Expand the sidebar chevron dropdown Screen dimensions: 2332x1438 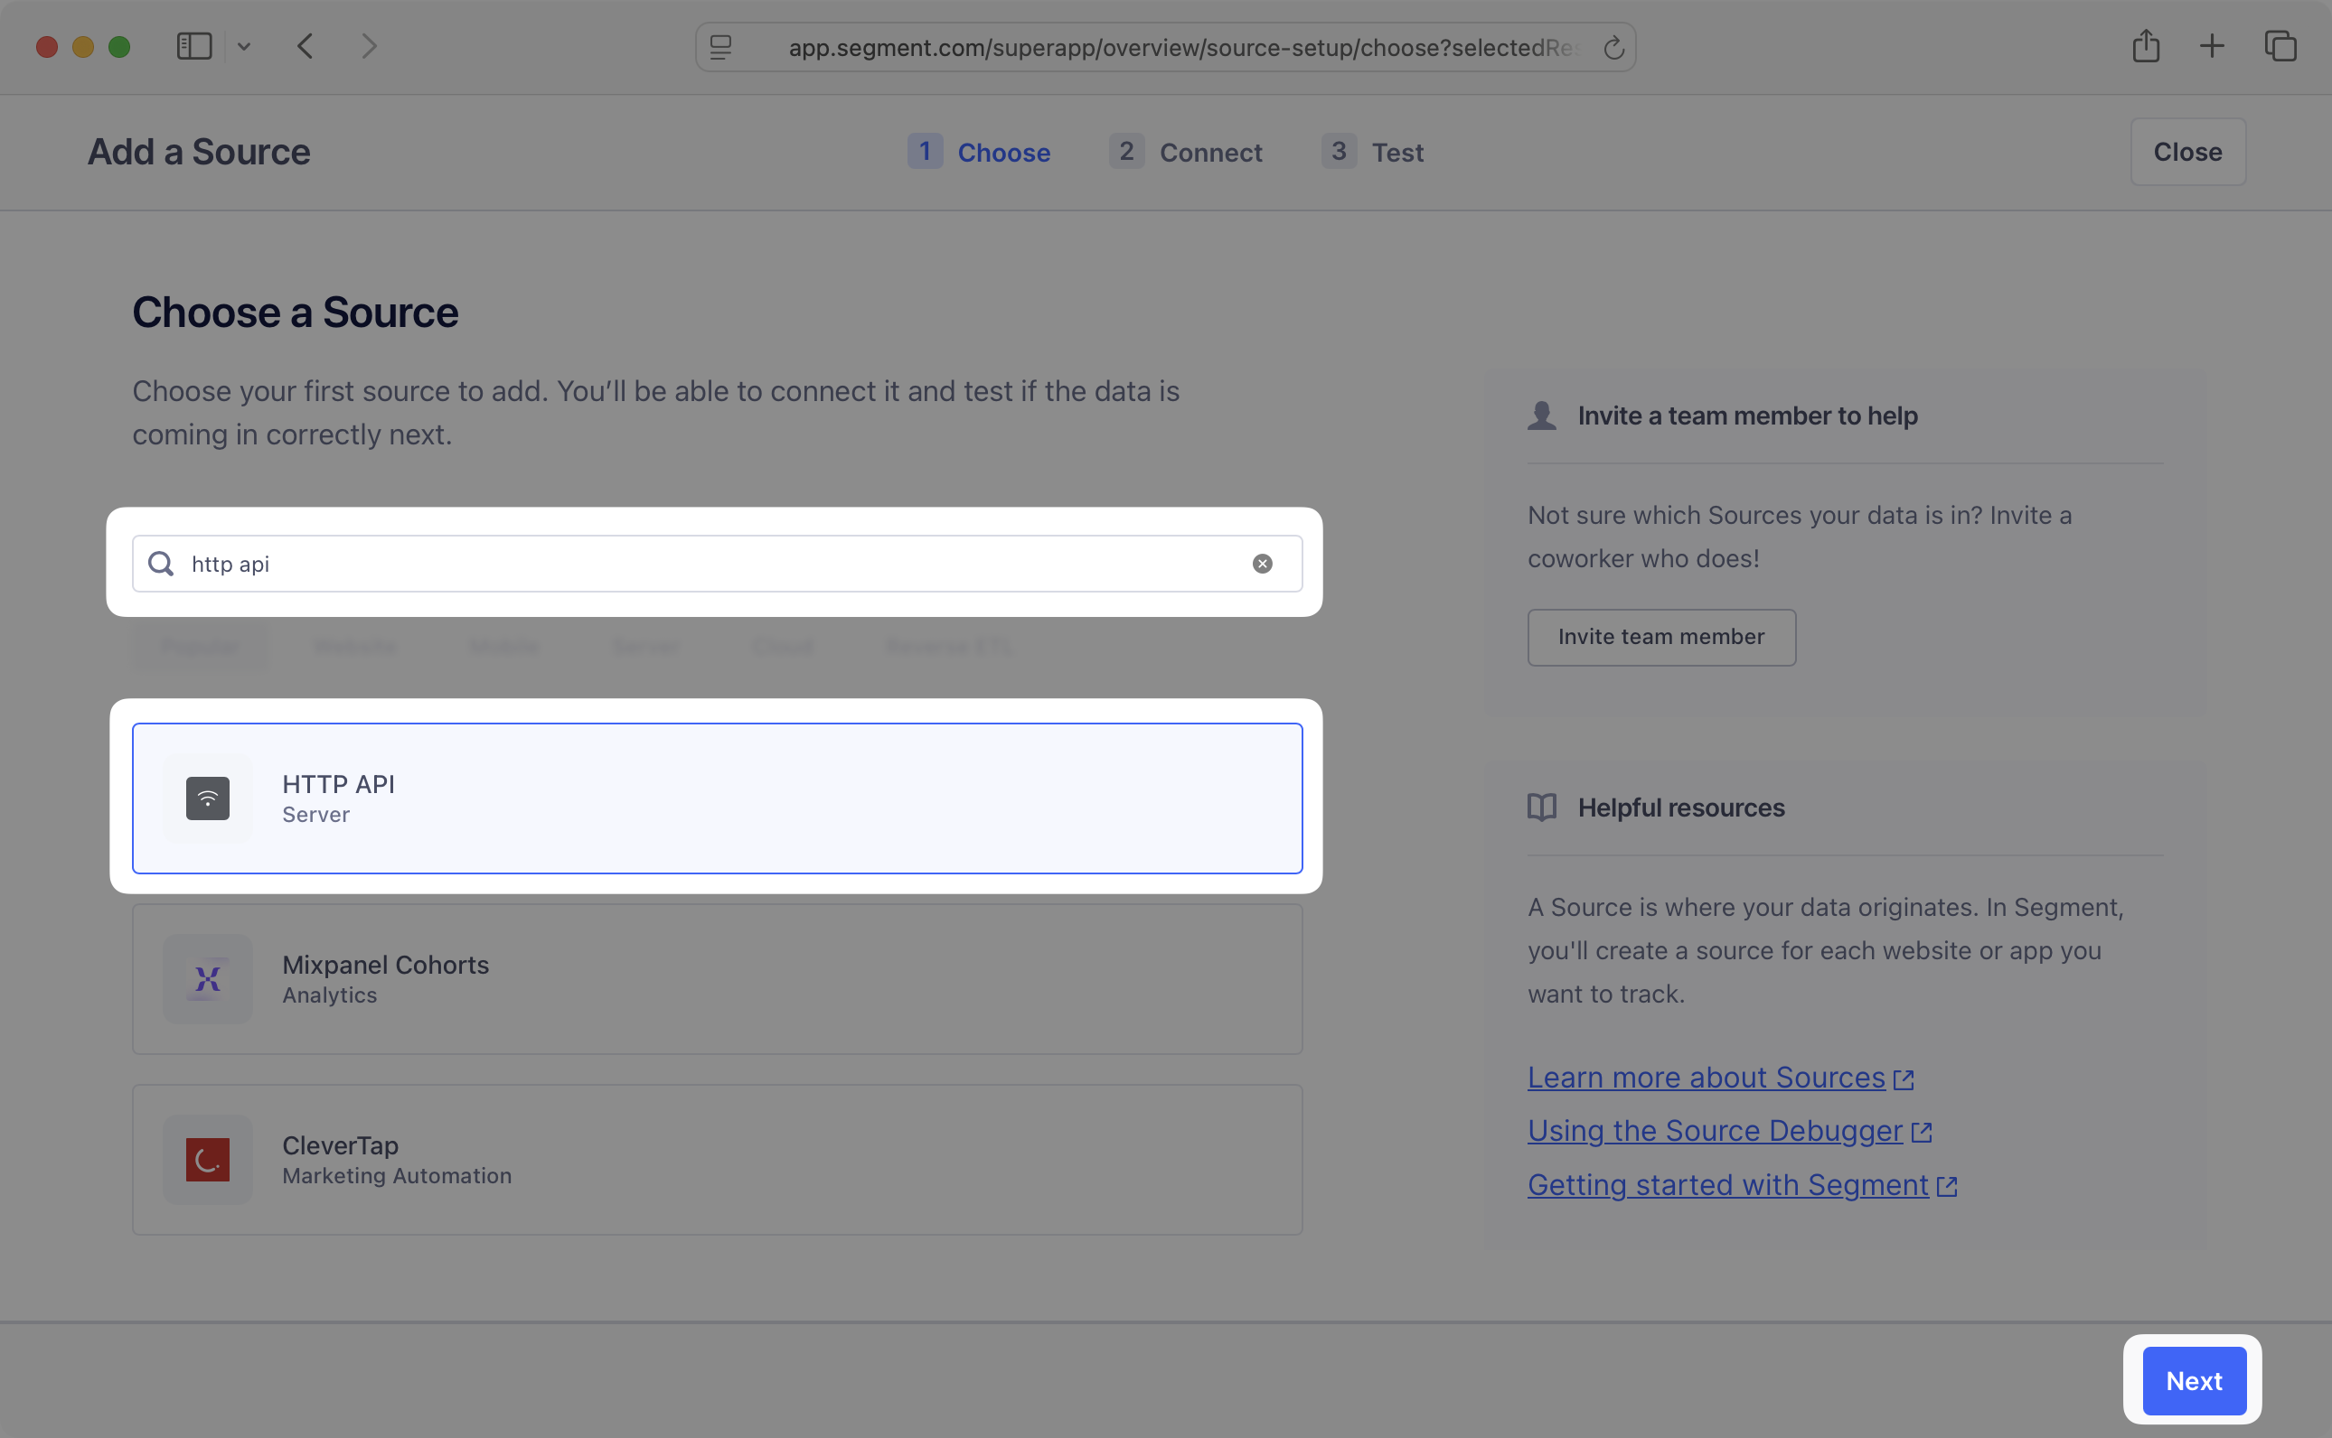[243, 47]
